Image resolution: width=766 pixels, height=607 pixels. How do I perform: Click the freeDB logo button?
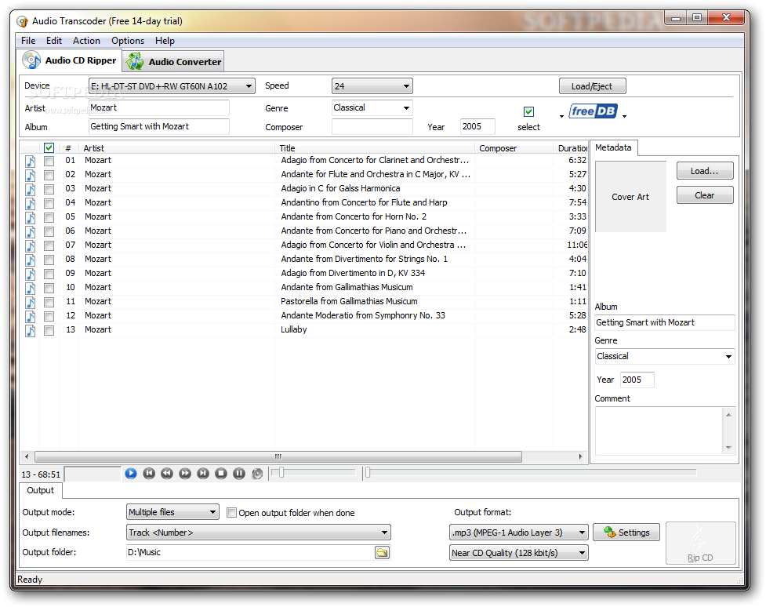(x=593, y=111)
